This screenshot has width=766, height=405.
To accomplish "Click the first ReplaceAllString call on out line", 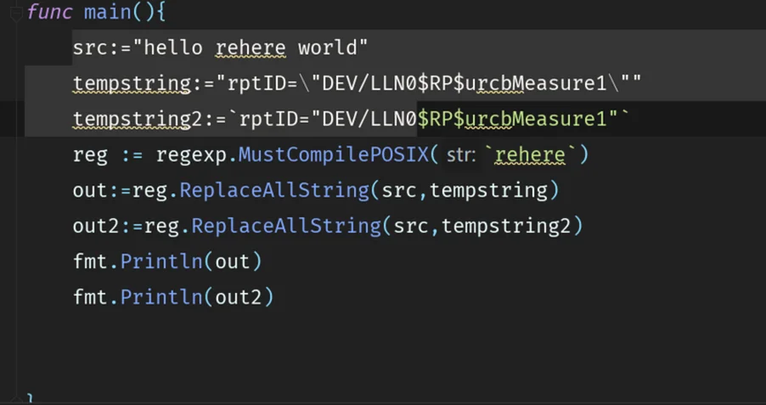I will (274, 190).
